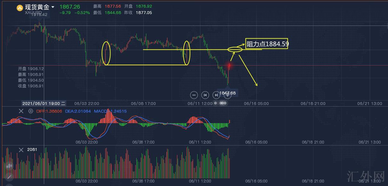Click the MACD 1.24515 value label

coord(110,111)
